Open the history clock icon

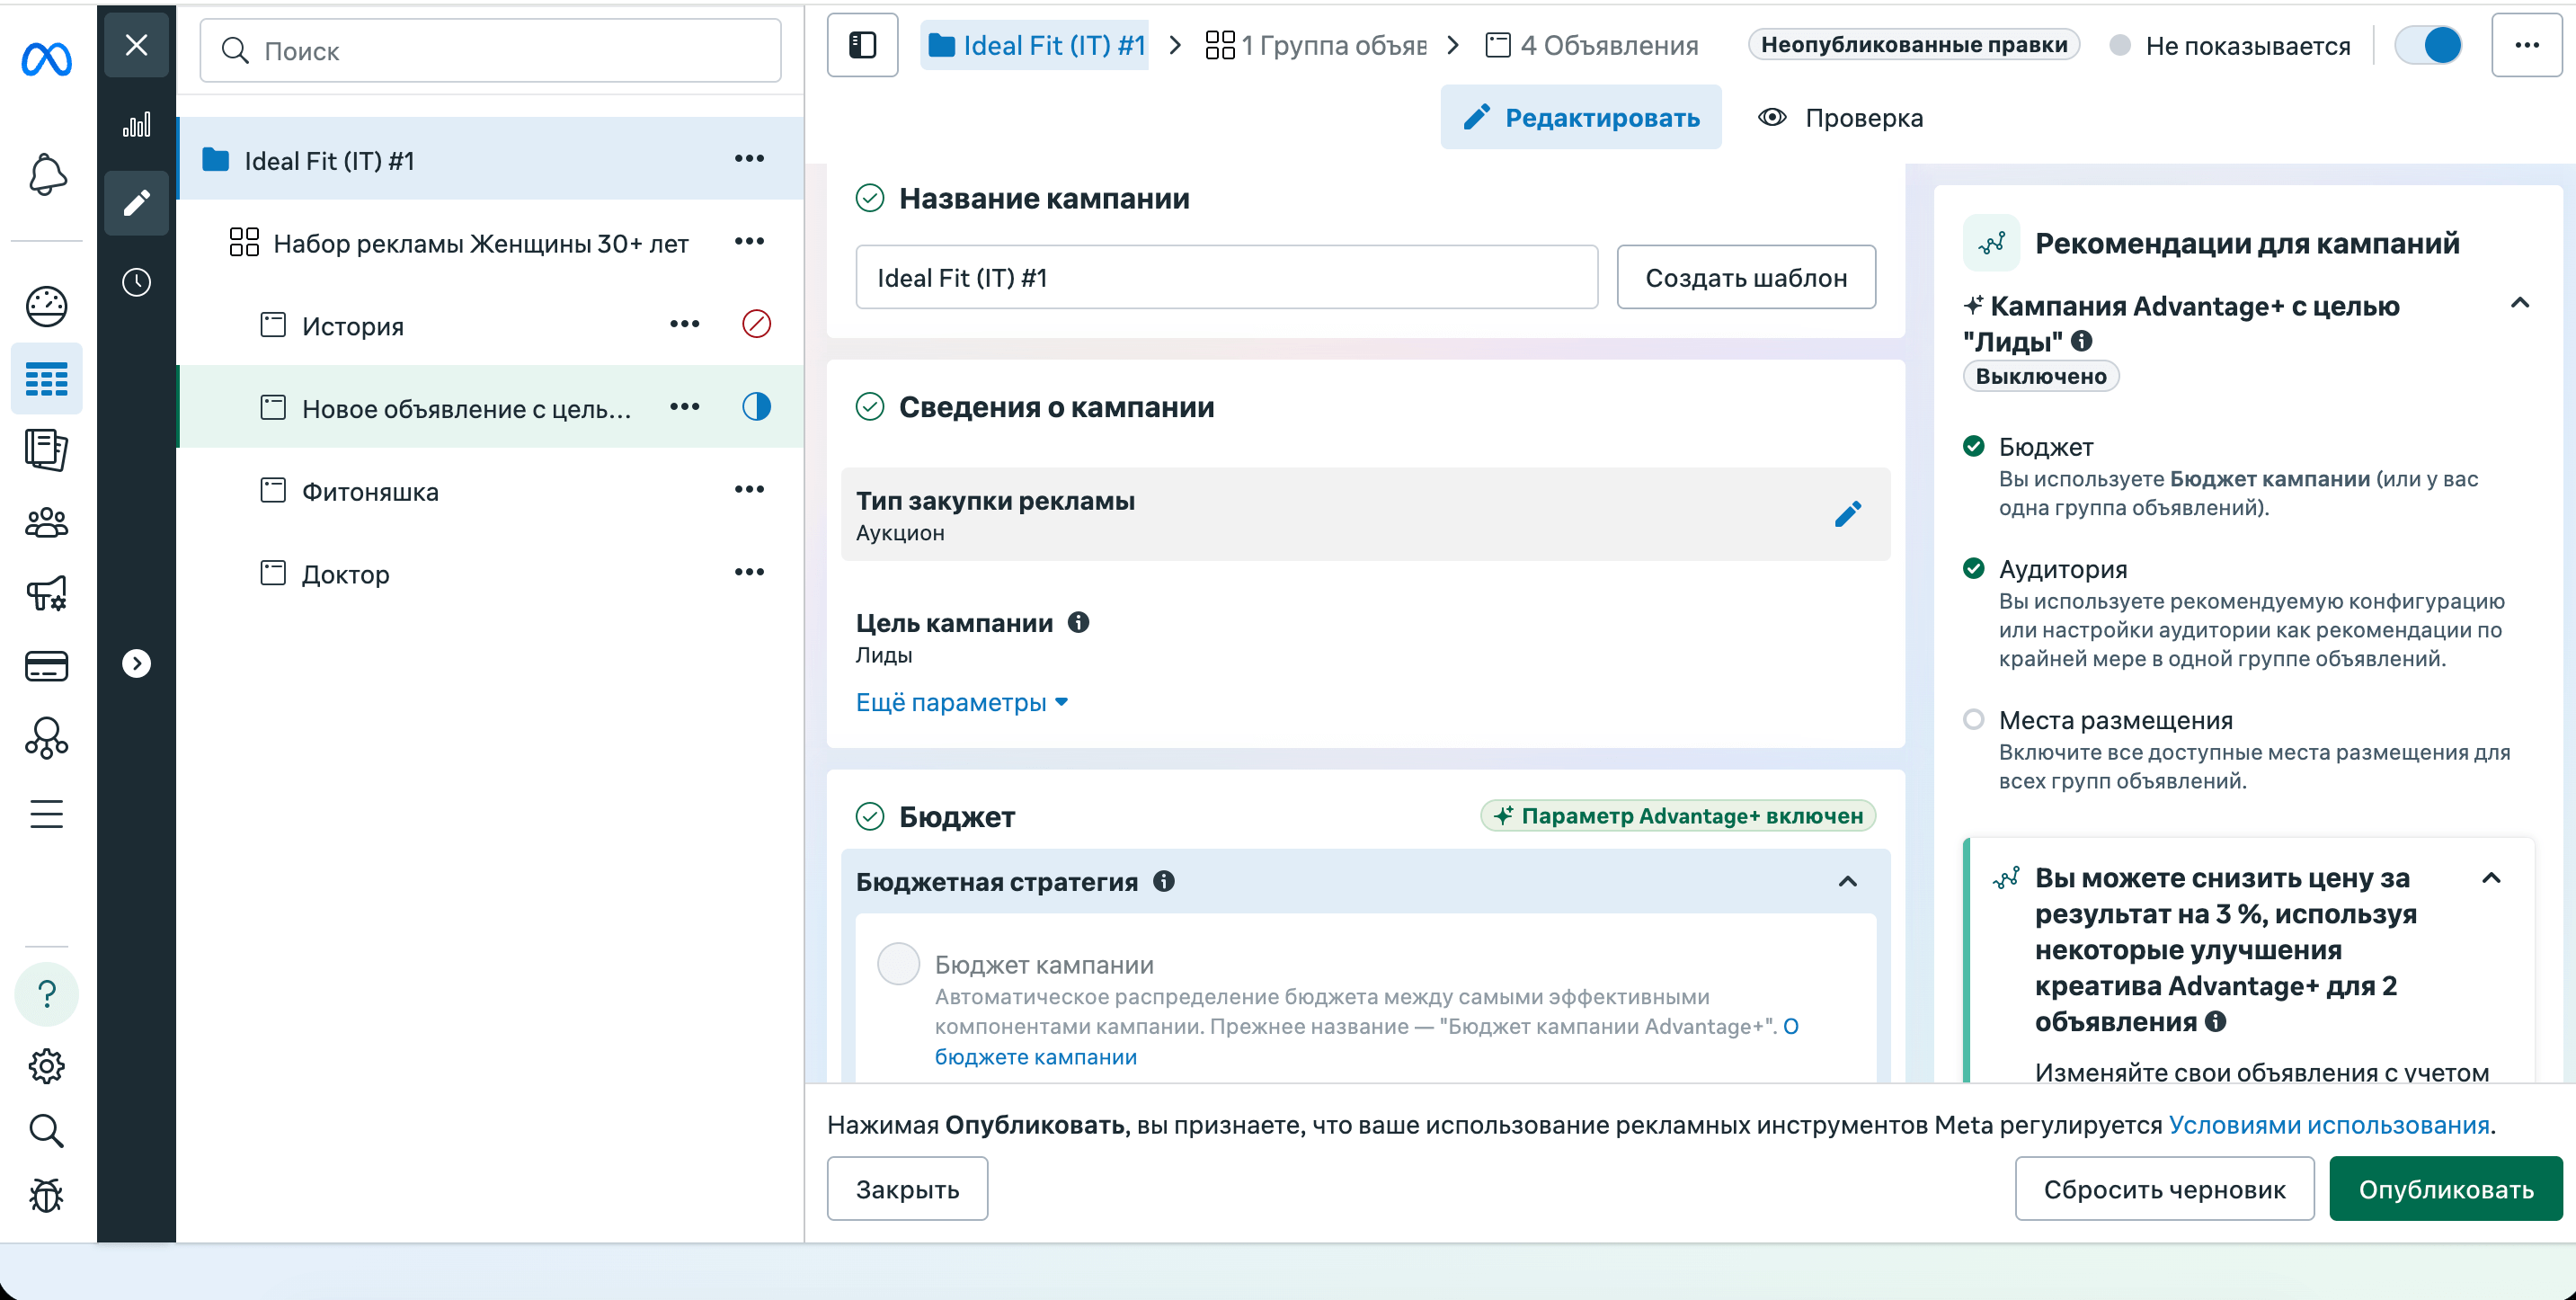pos(137,282)
